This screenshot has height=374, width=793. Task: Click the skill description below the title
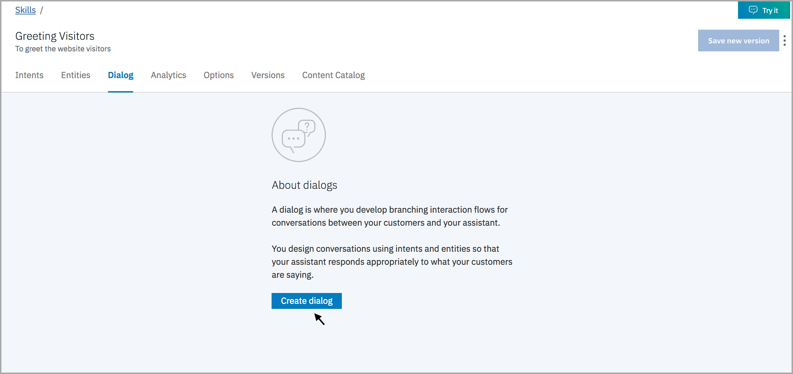click(63, 48)
